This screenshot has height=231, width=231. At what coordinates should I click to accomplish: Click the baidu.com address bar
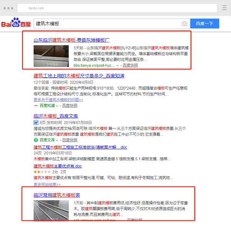pyautogui.click(x=117, y=8)
